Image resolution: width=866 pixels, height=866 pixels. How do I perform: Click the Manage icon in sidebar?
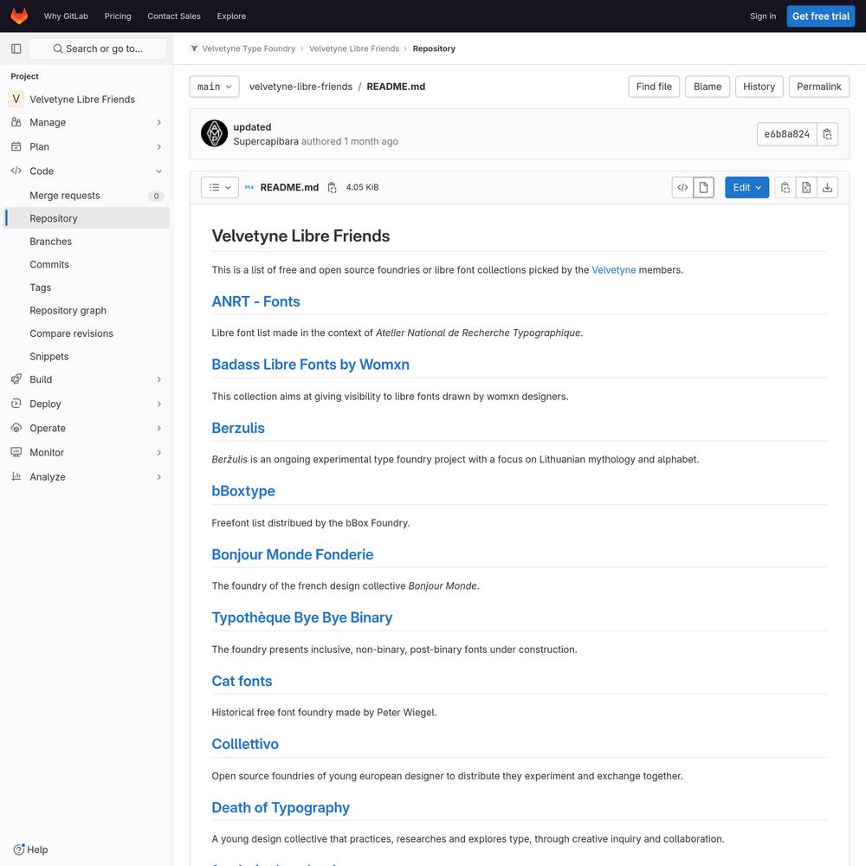coord(16,122)
